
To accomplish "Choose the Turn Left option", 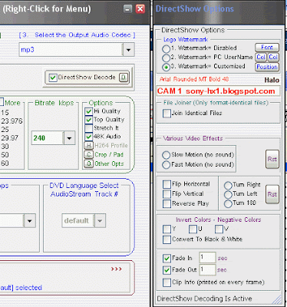I will (228, 194).
